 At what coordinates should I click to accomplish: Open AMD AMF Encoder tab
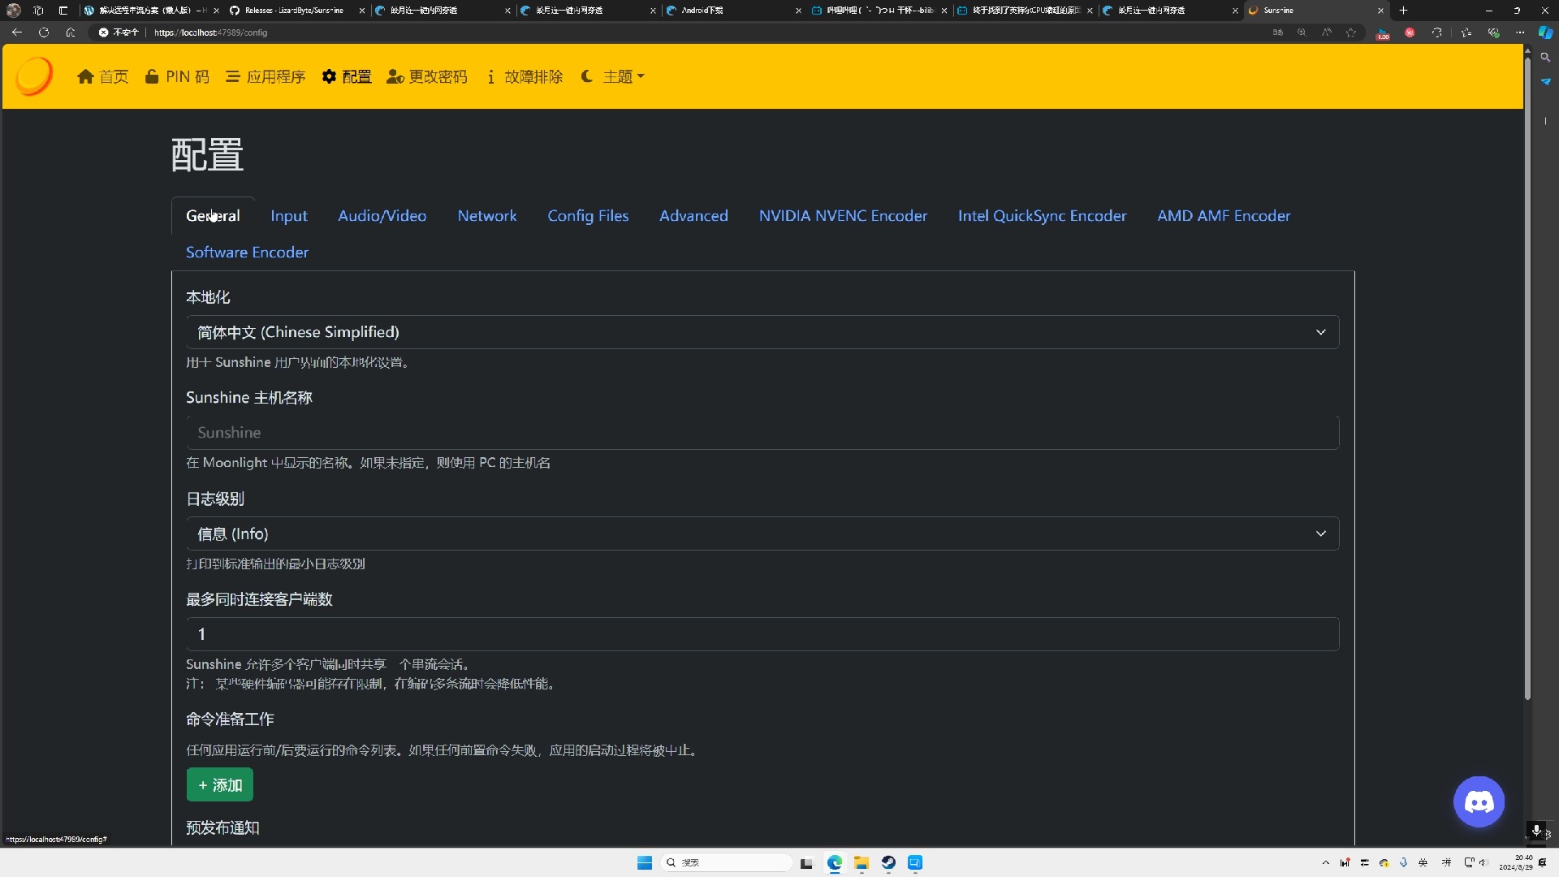(x=1224, y=216)
